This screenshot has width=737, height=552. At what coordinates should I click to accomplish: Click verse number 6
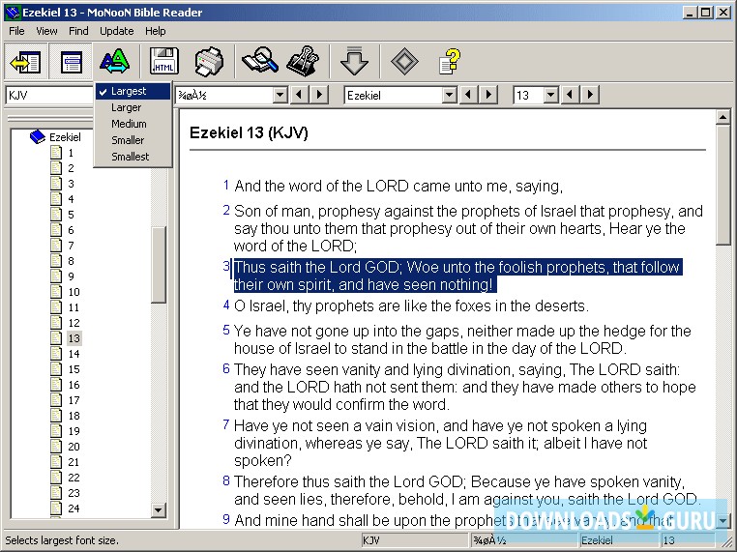click(226, 368)
